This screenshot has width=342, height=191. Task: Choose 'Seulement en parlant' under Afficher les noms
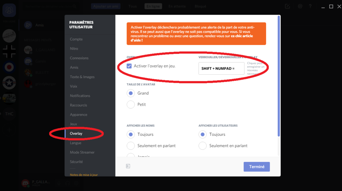point(131,146)
